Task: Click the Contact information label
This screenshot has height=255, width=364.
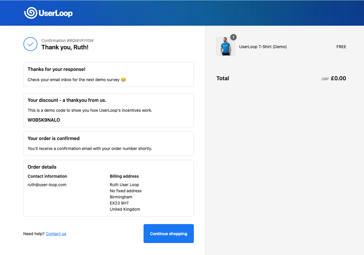Action: click(x=47, y=176)
